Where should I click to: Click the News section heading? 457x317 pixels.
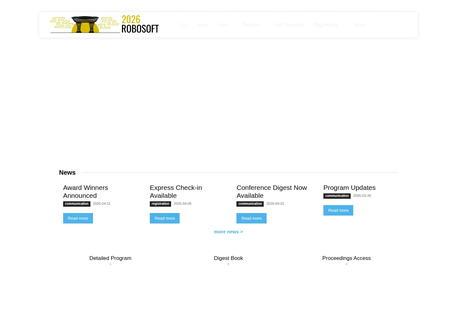(67, 172)
